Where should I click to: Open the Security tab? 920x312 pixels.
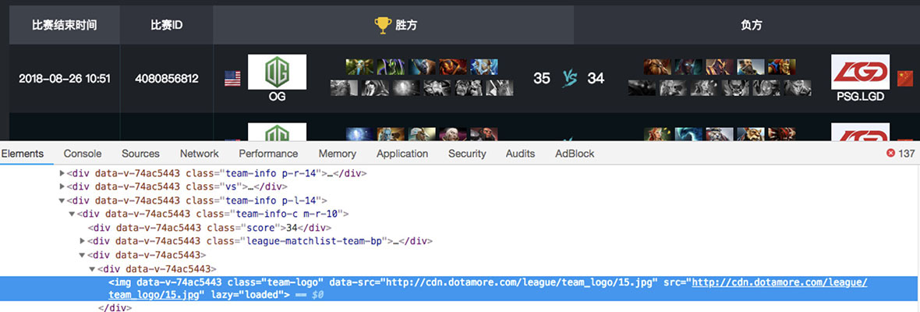(x=467, y=154)
